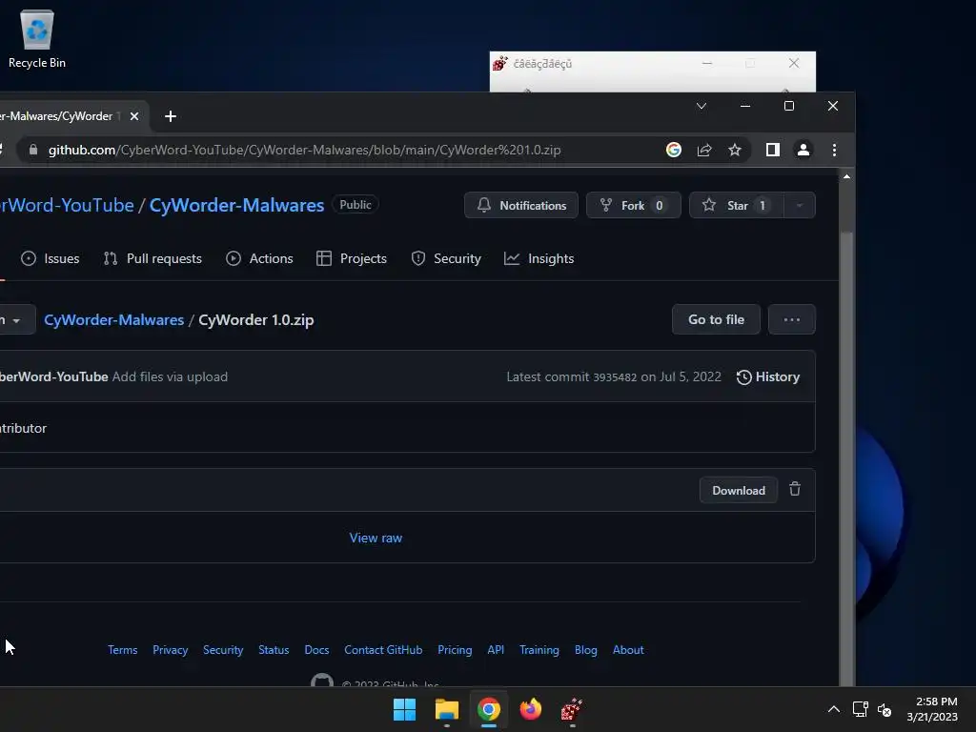Close the CyWorder browser tab
This screenshot has width=976, height=732.
click(x=133, y=116)
